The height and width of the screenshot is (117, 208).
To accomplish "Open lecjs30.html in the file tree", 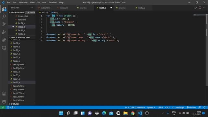I will coord(22,100).
